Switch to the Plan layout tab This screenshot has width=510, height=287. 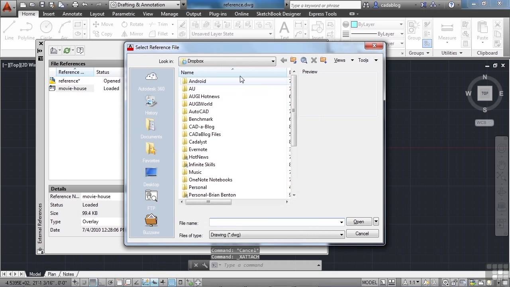(x=52, y=274)
